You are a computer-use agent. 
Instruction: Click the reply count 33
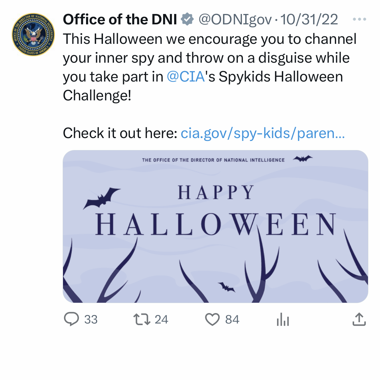[x=91, y=320]
